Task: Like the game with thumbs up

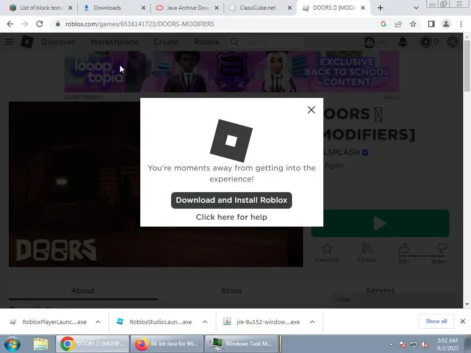Action: click(404, 249)
